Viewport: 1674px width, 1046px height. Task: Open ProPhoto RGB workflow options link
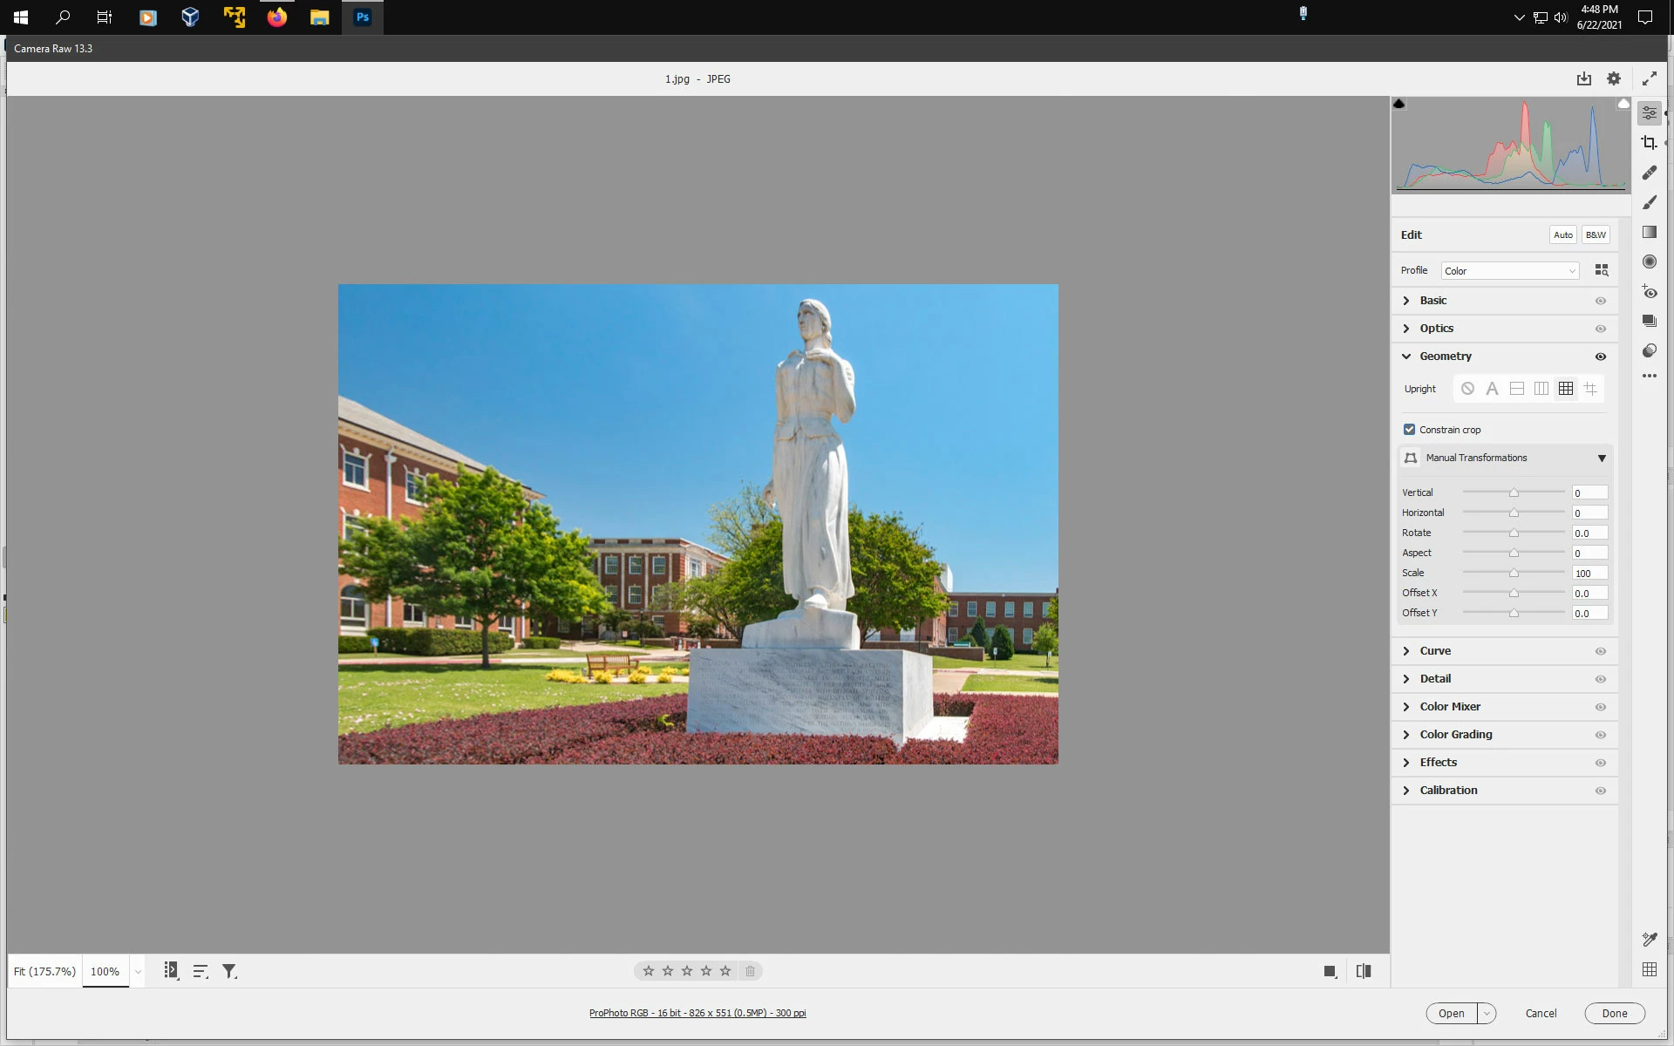coord(697,1013)
